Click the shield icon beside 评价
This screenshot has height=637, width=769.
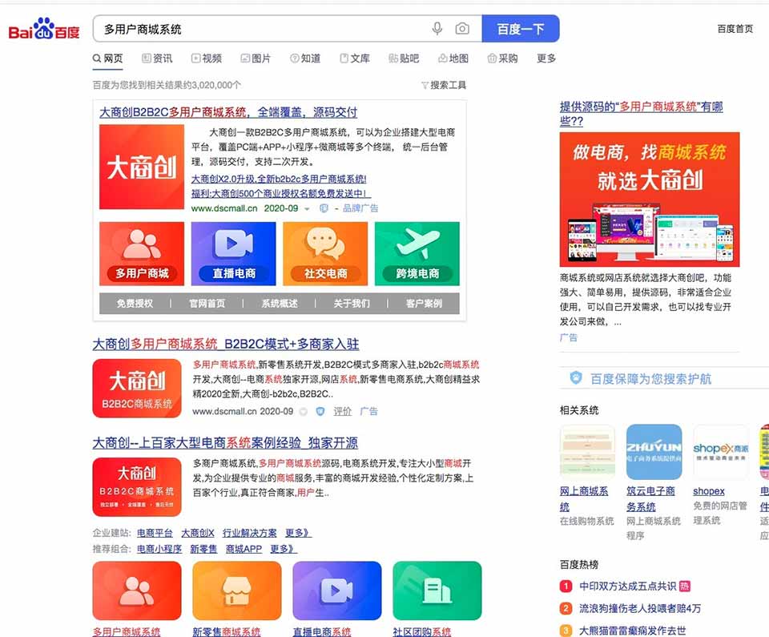[x=320, y=411]
